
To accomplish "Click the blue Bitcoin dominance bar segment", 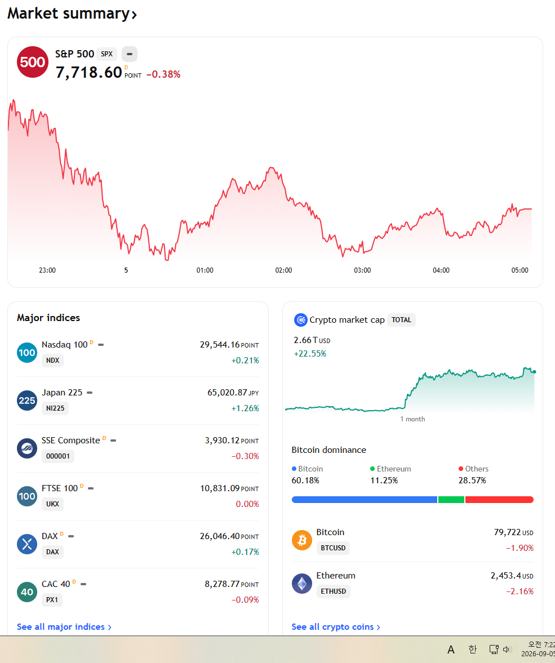I will 364,500.
